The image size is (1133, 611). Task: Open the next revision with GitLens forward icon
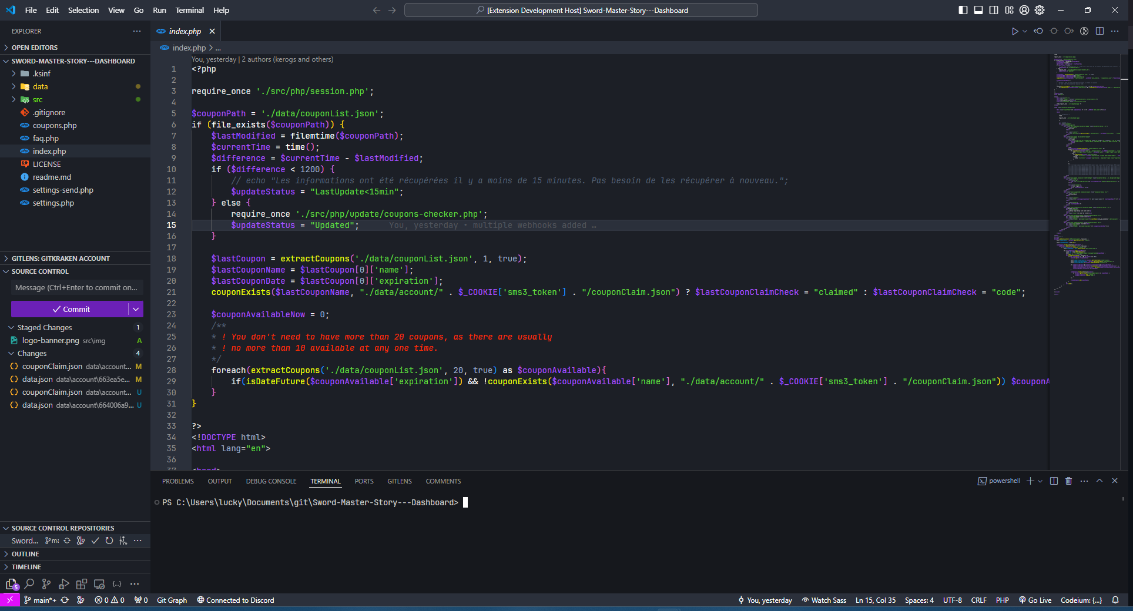[1069, 31]
